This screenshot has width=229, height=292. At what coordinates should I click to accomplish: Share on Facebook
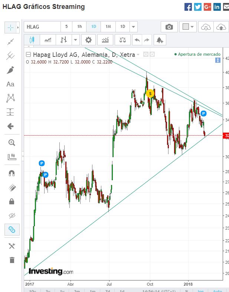pos(188,7)
